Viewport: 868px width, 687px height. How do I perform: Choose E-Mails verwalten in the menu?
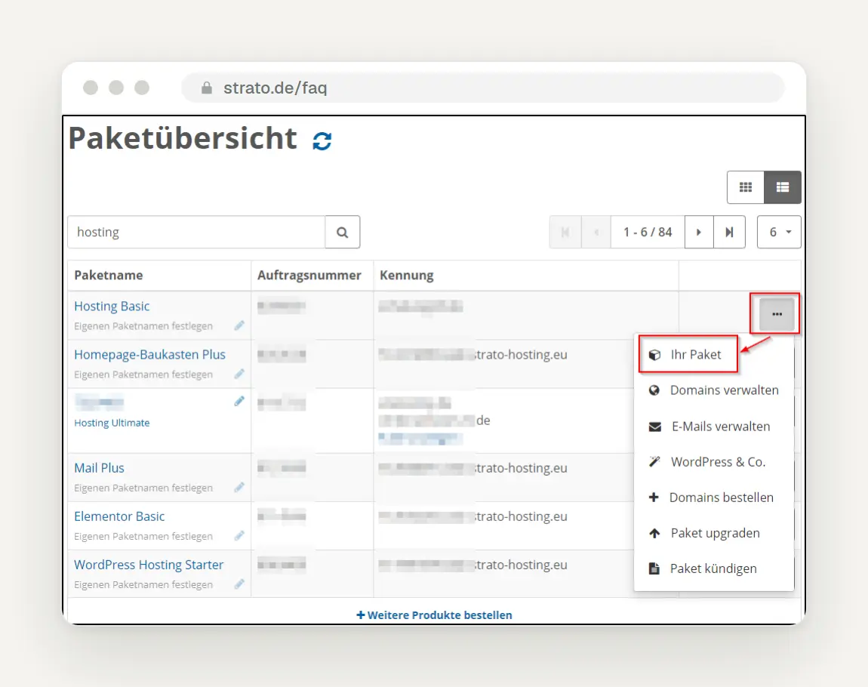714,427
